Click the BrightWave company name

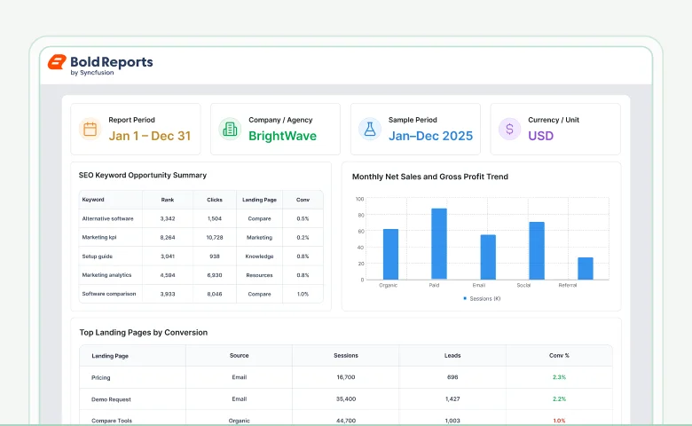[282, 136]
